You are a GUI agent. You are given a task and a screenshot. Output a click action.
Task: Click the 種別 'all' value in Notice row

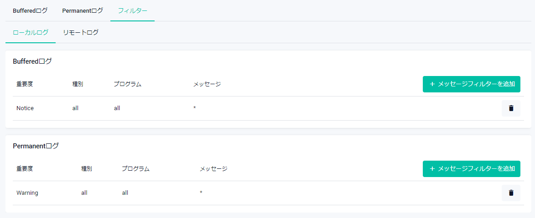[x=75, y=108]
